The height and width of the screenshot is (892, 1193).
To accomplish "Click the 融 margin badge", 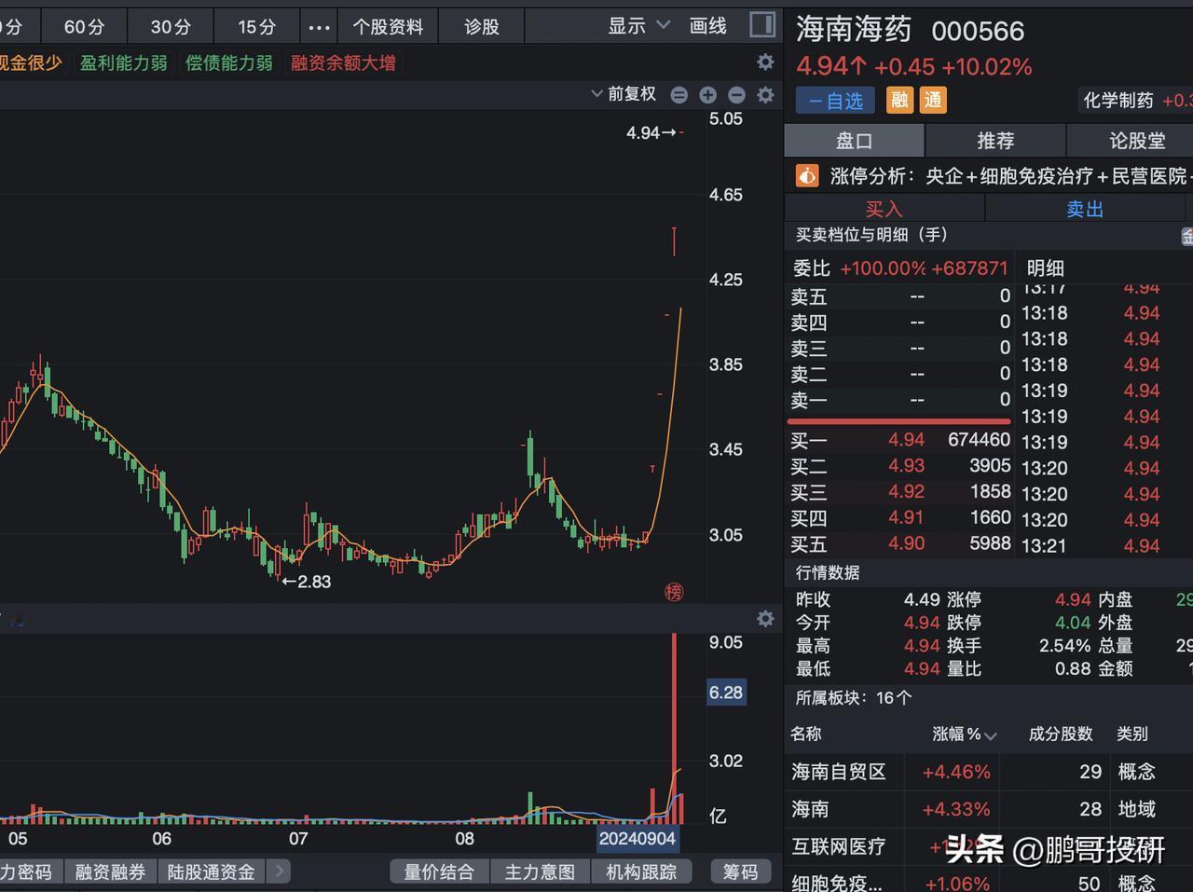I will coord(899,100).
